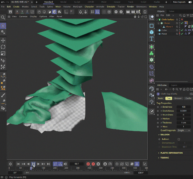Click the Text spline tool icon
This screenshot has height=179, width=193.
coord(152,39)
